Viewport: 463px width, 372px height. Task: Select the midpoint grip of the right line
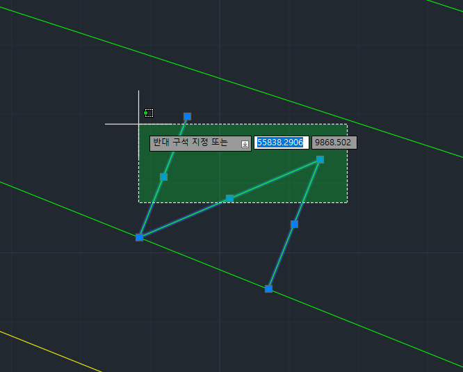[x=294, y=225]
